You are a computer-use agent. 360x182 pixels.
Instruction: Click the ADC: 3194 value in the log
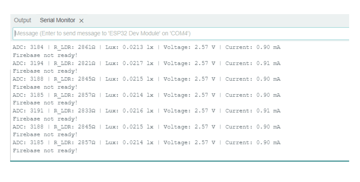(x=28, y=63)
